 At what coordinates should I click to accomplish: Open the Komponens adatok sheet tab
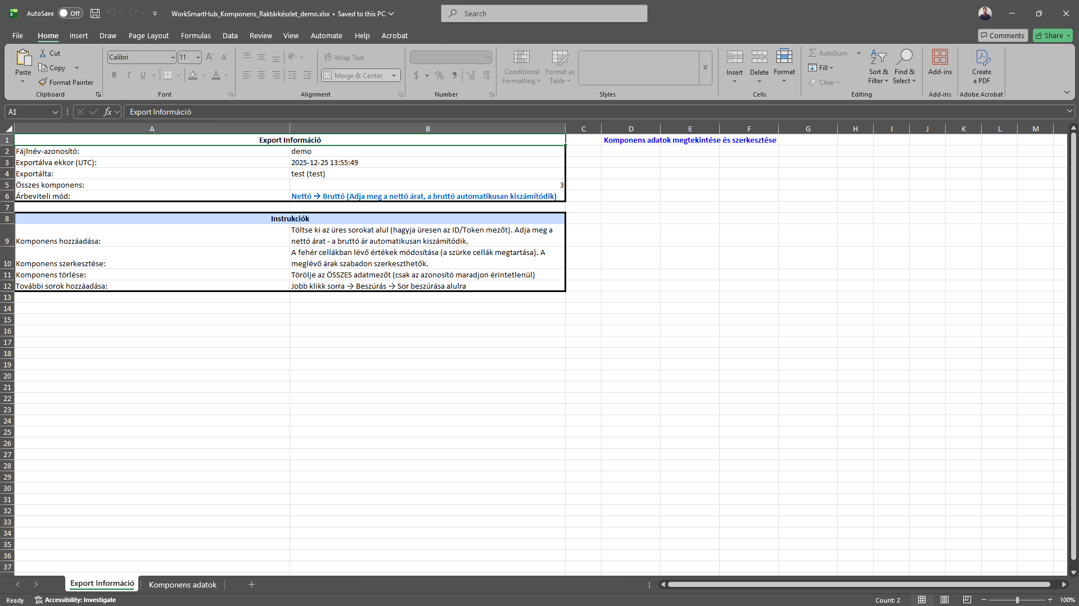point(183,585)
